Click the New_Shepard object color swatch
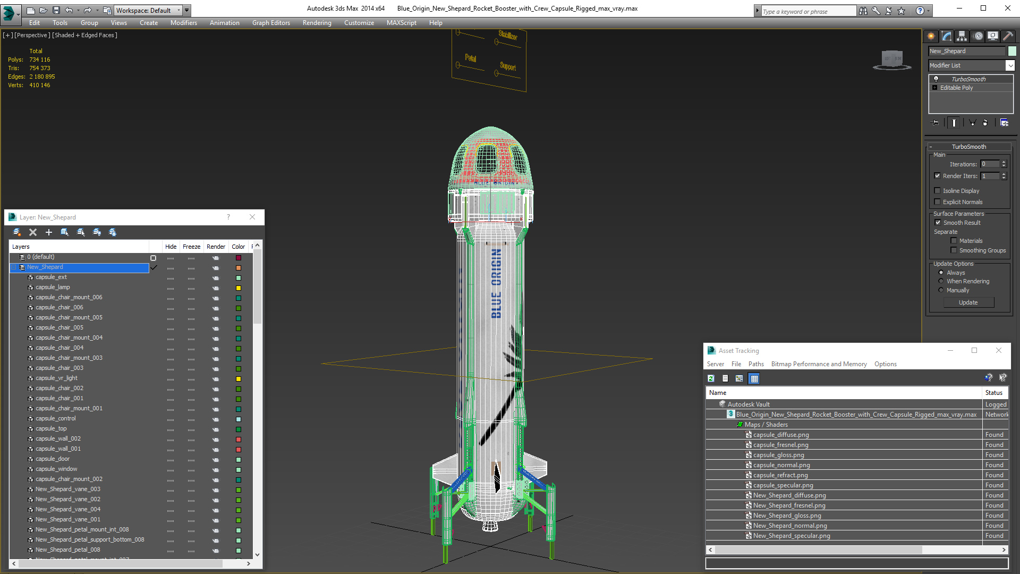1020x574 pixels. pyautogui.click(x=1012, y=51)
